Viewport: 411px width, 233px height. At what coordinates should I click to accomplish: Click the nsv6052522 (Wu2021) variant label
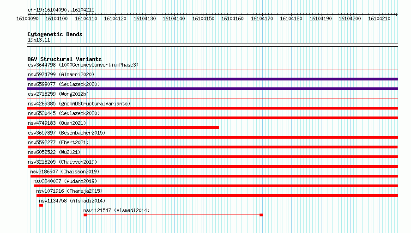point(54,152)
